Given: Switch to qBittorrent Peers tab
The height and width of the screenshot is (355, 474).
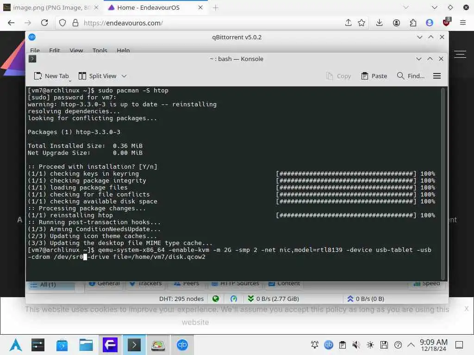Looking at the screenshot, I should pyautogui.click(x=187, y=284).
